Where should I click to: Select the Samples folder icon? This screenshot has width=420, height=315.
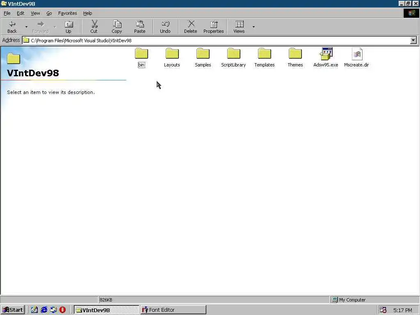pos(203,54)
